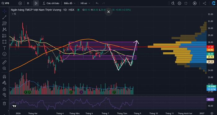This screenshot has width=217, height=115.
Task: Toggle hide all drawings eye icon
Action: (x=4, y=95)
